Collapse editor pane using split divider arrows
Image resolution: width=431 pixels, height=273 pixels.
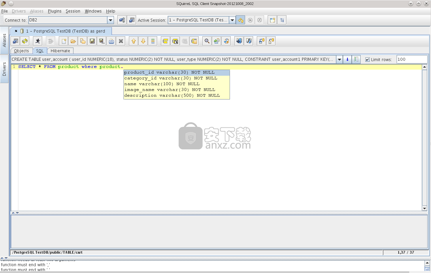[13, 213]
